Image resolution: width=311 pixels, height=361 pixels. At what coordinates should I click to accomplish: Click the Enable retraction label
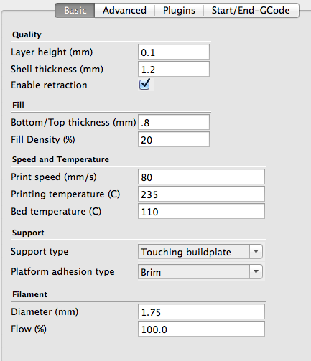click(x=49, y=85)
